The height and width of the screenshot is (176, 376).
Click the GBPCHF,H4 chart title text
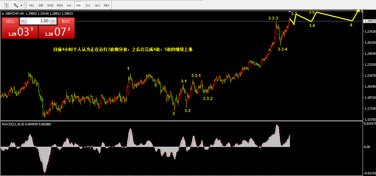click(15, 14)
